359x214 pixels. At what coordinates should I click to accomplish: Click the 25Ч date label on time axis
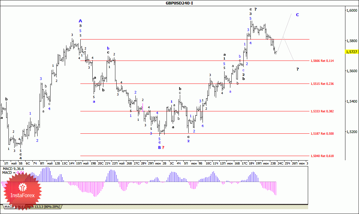point(287,163)
